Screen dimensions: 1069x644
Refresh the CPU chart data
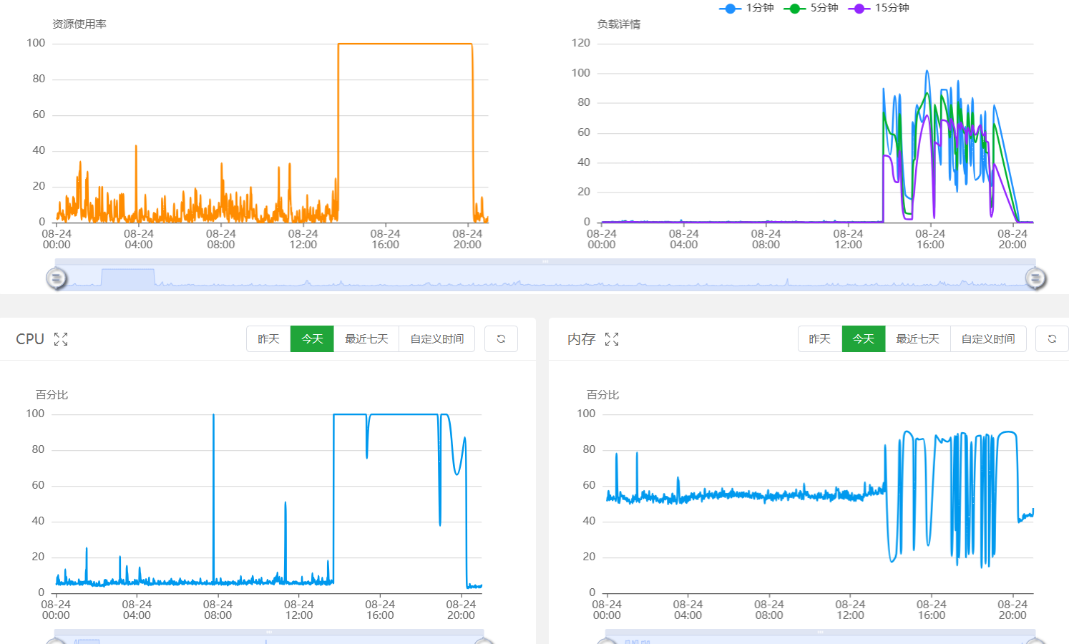pyautogui.click(x=501, y=339)
